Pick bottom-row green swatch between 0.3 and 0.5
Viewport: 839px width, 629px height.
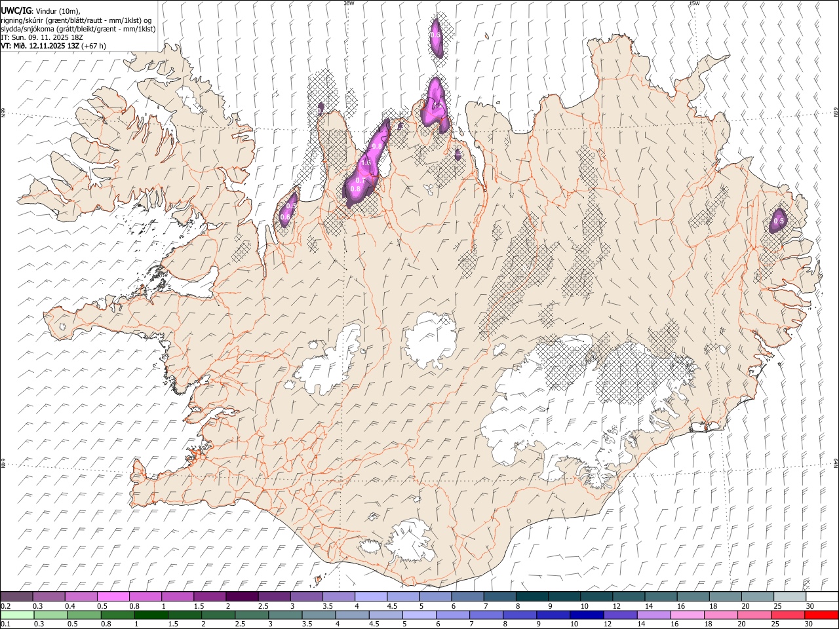click(50, 615)
